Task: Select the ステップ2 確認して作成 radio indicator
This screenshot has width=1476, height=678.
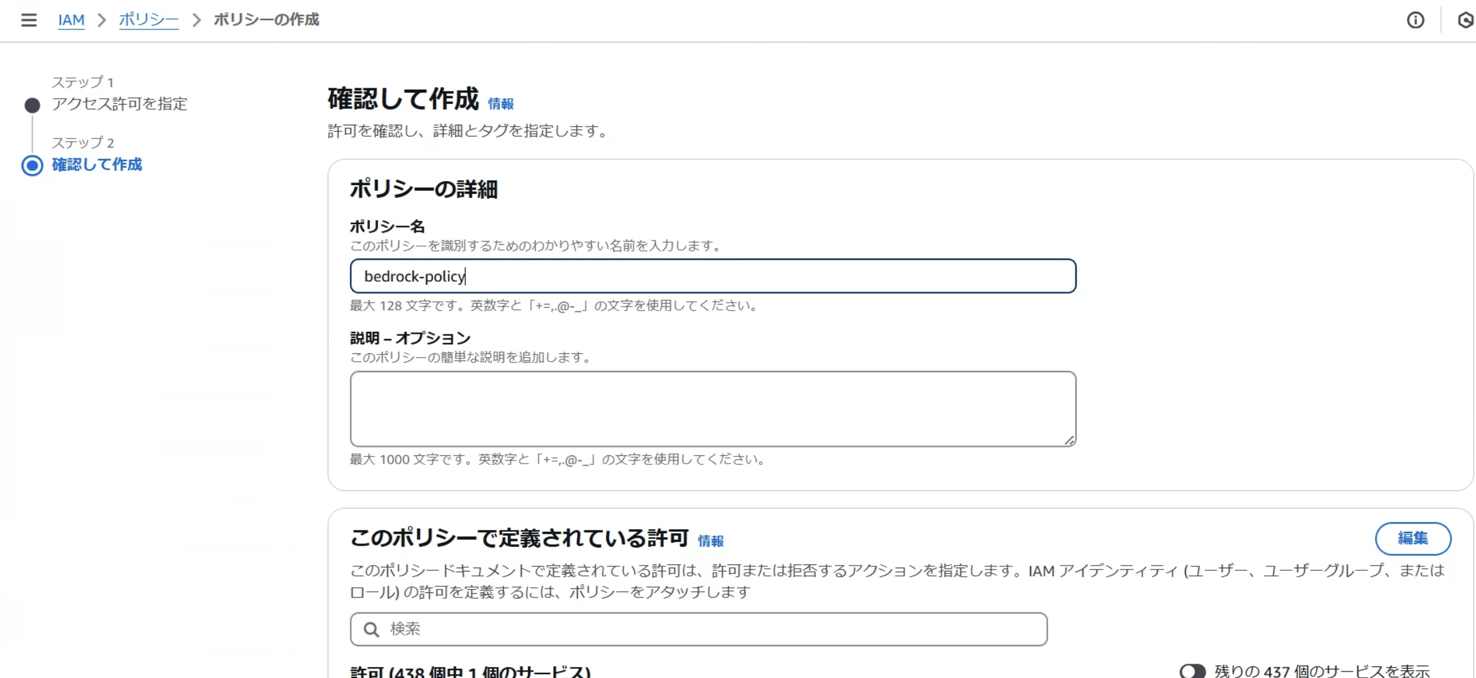Action: pyautogui.click(x=32, y=166)
